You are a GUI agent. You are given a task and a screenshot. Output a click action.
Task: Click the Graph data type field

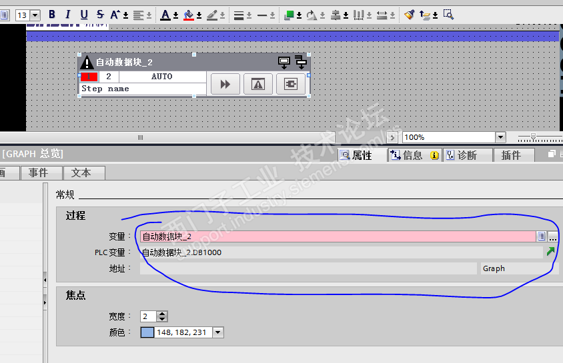520,268
